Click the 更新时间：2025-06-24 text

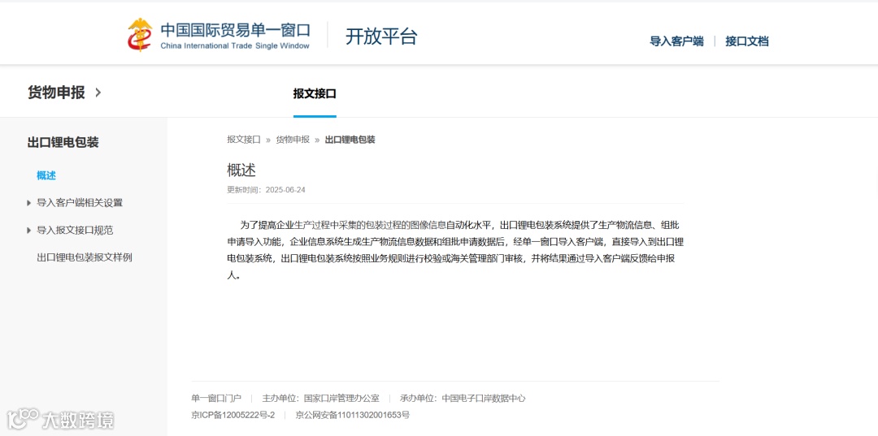click(266, 190)
